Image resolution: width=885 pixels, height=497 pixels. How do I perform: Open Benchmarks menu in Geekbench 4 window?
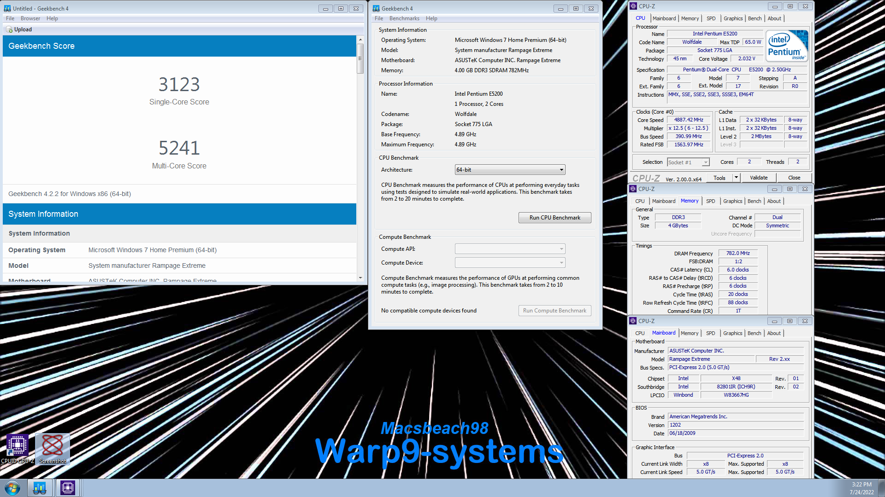click(404, 18)
